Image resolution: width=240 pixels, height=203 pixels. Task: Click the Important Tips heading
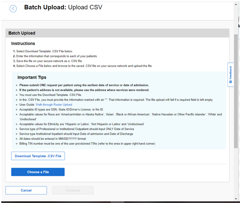tap(32, 77)
